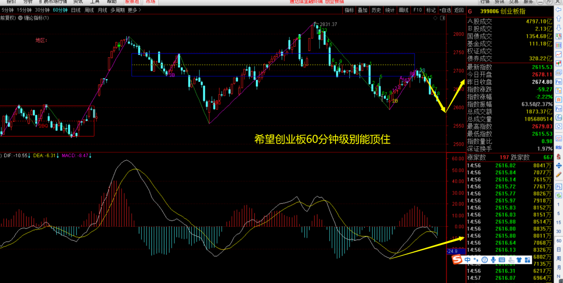Image resolution: width=563 pixels, height=283 pixels.
Task: Click the 返回 return button
Action: [x=458, y=10]
